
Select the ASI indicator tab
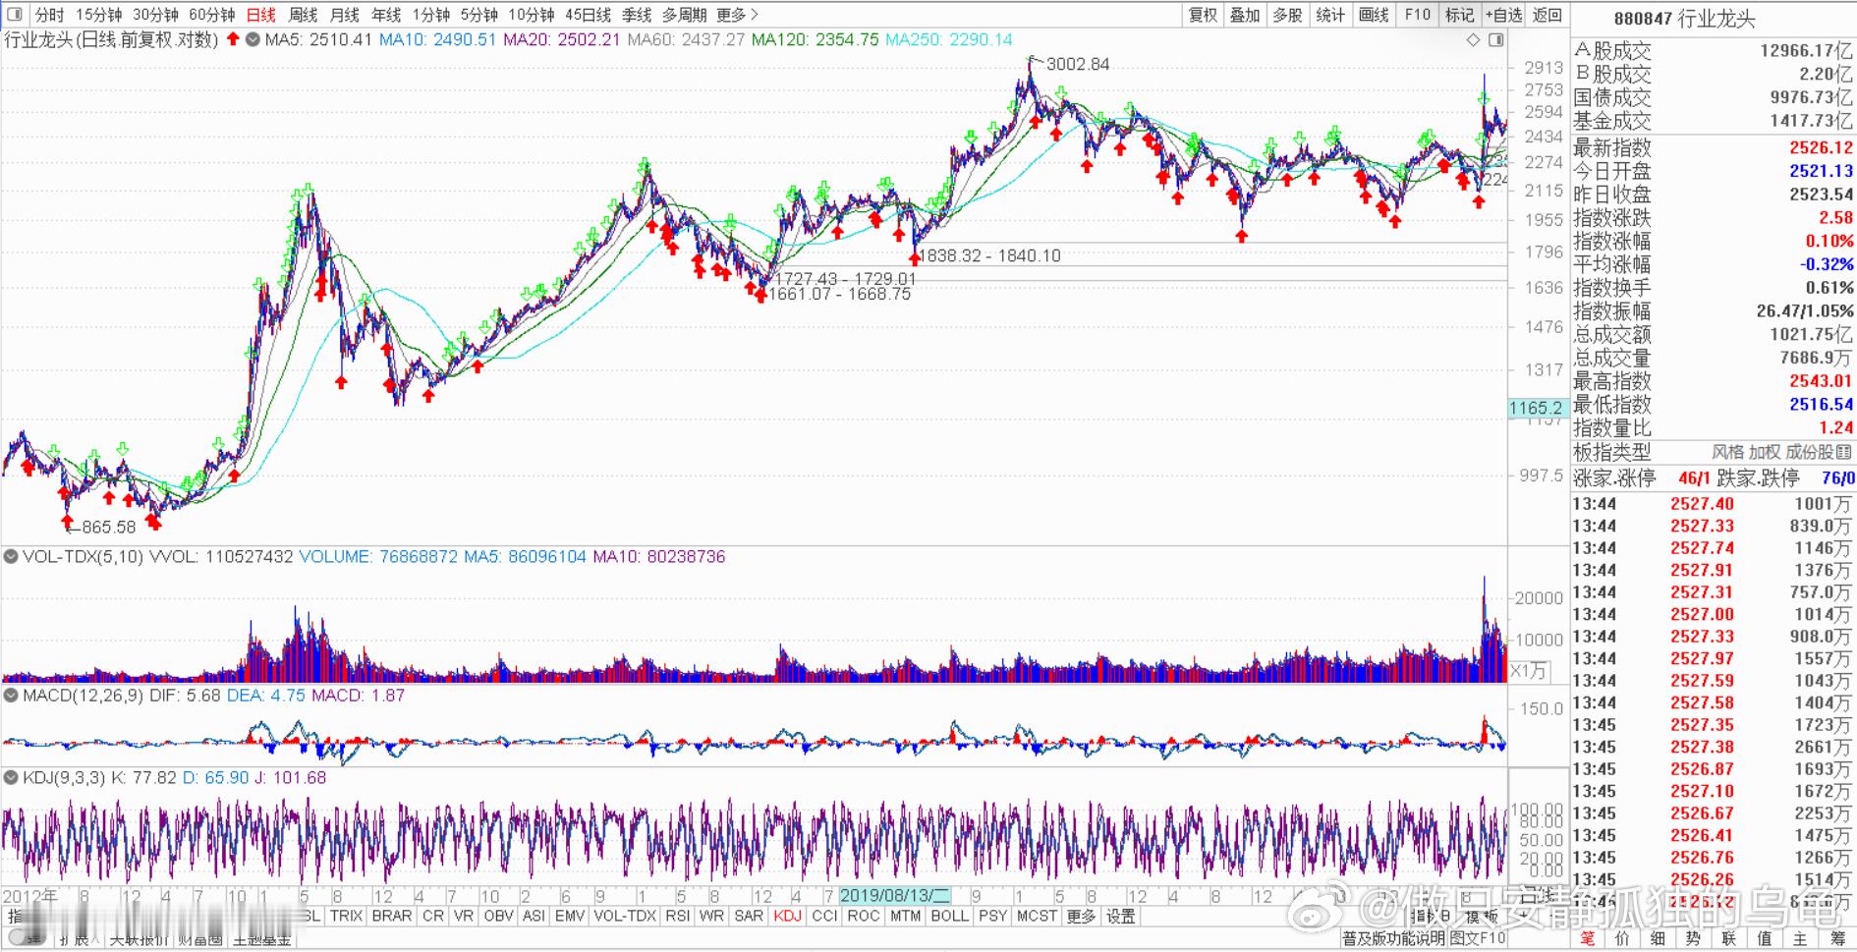coord(534,916)
